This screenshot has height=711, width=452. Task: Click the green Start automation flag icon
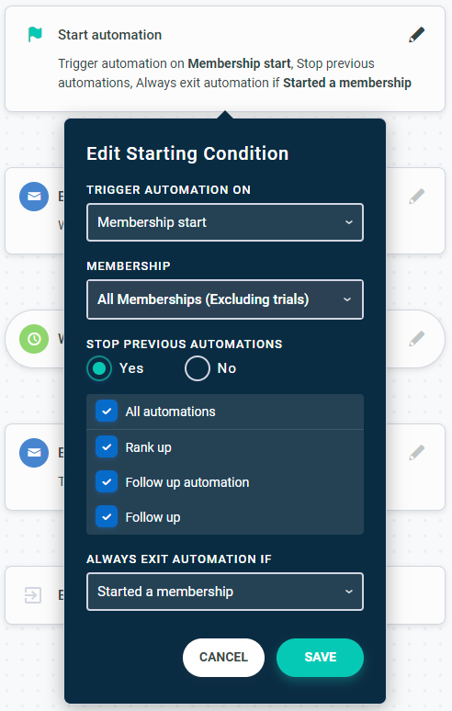35,35
